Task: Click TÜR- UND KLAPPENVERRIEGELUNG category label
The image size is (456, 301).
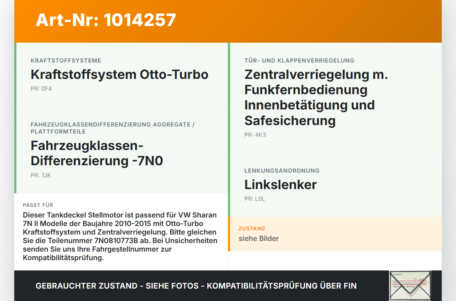Action: [299, 60]
